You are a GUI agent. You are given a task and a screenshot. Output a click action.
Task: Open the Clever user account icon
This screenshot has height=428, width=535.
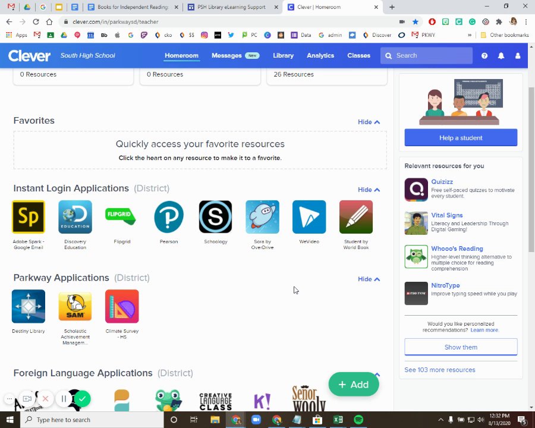(518, 56)
